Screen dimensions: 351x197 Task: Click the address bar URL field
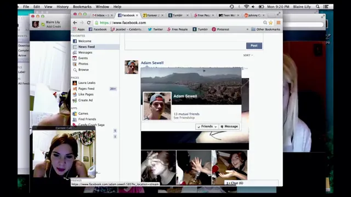[x=179, y=22]
